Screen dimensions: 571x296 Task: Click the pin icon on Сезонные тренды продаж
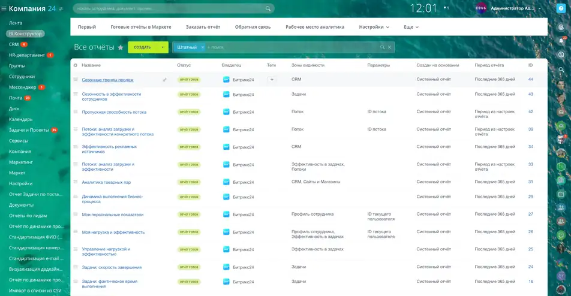165,80
